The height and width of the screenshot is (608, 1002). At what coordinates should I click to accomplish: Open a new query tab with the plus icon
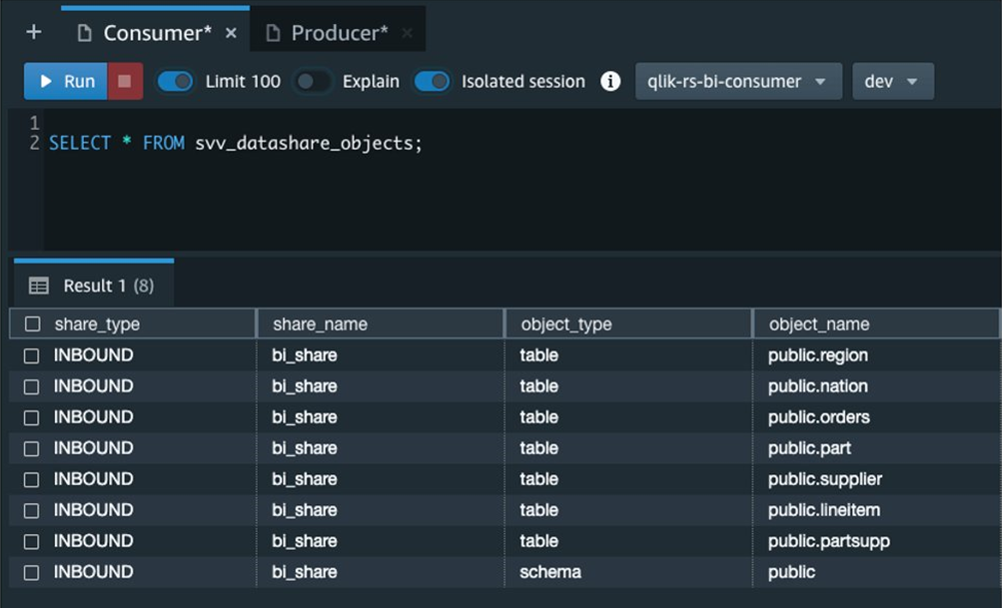pyautogui.click(x=33, y=29)
